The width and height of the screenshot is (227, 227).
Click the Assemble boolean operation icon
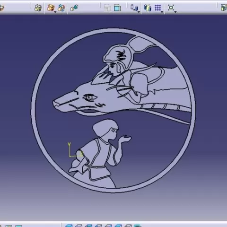click(38, 8)
